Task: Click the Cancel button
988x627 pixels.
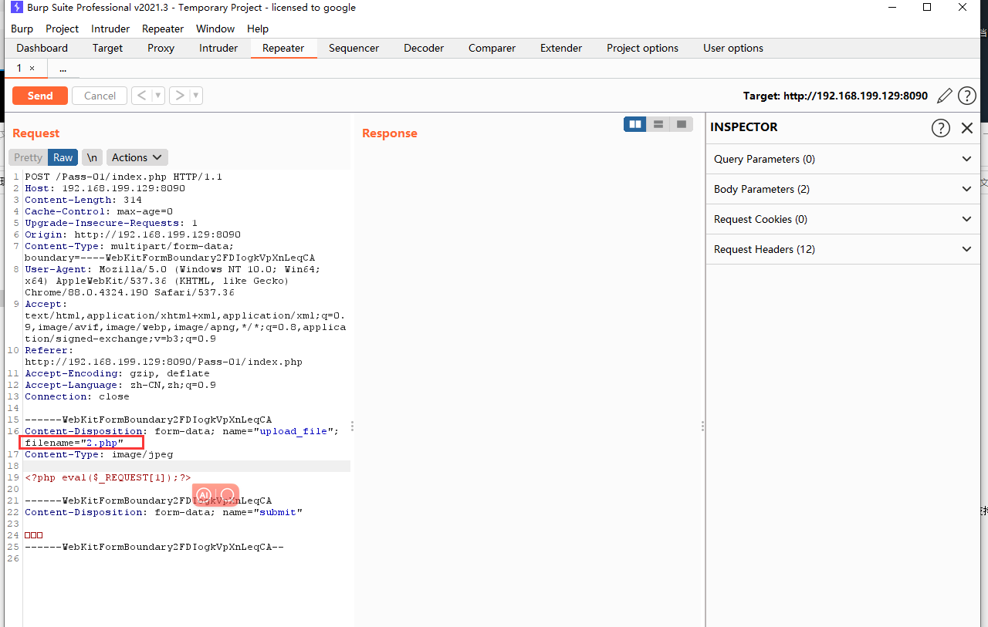Action: (x=100, y=96)
